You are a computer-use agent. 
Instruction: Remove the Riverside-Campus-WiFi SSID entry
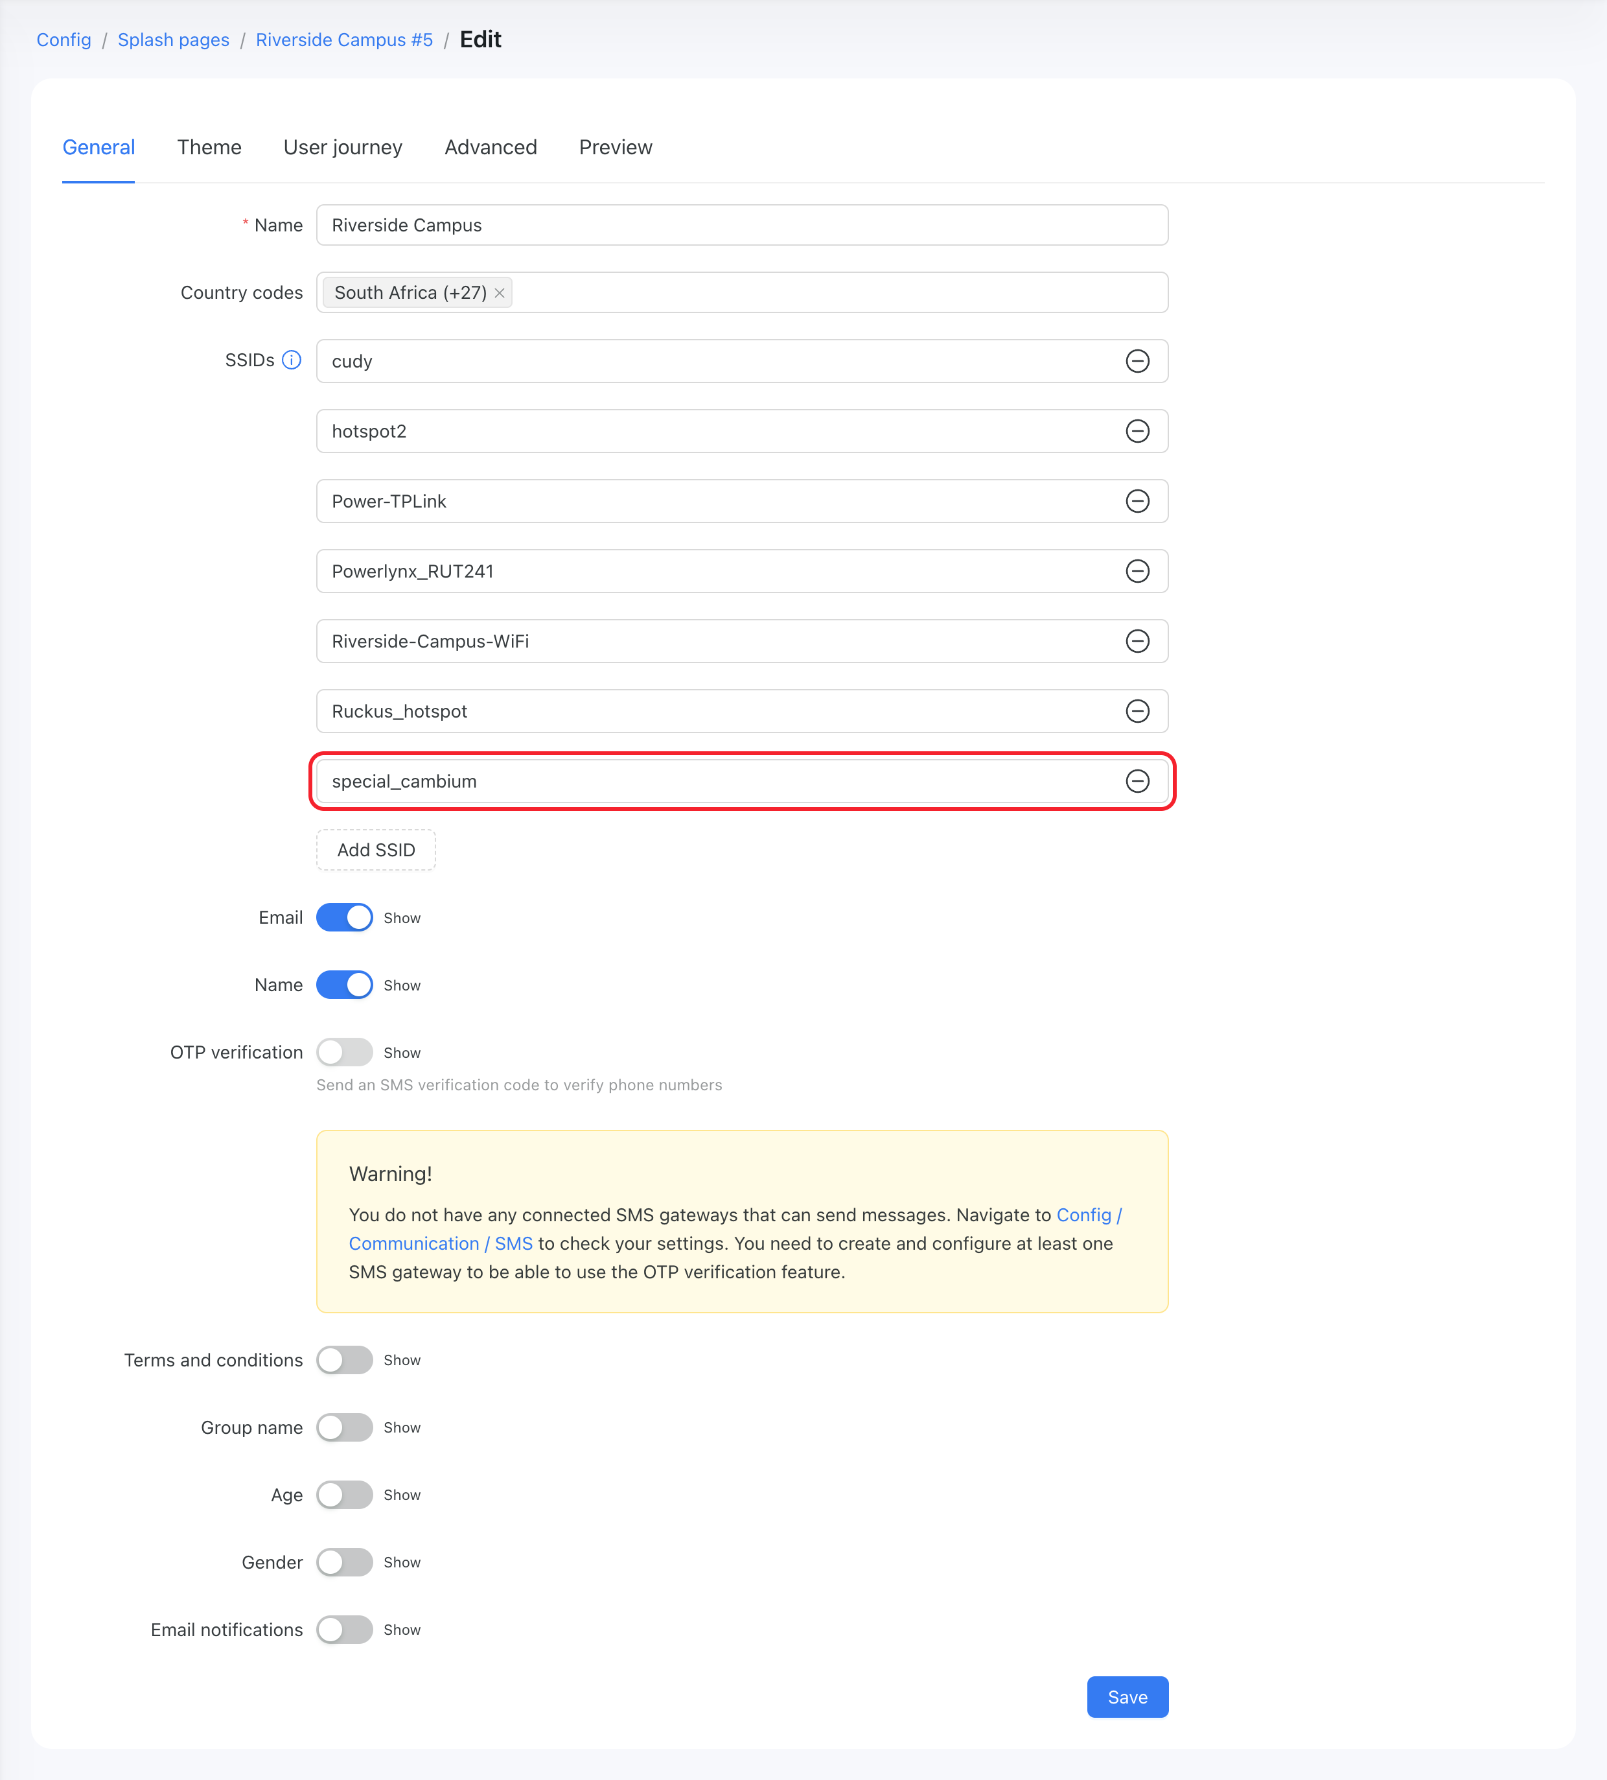coord(1137,641)
